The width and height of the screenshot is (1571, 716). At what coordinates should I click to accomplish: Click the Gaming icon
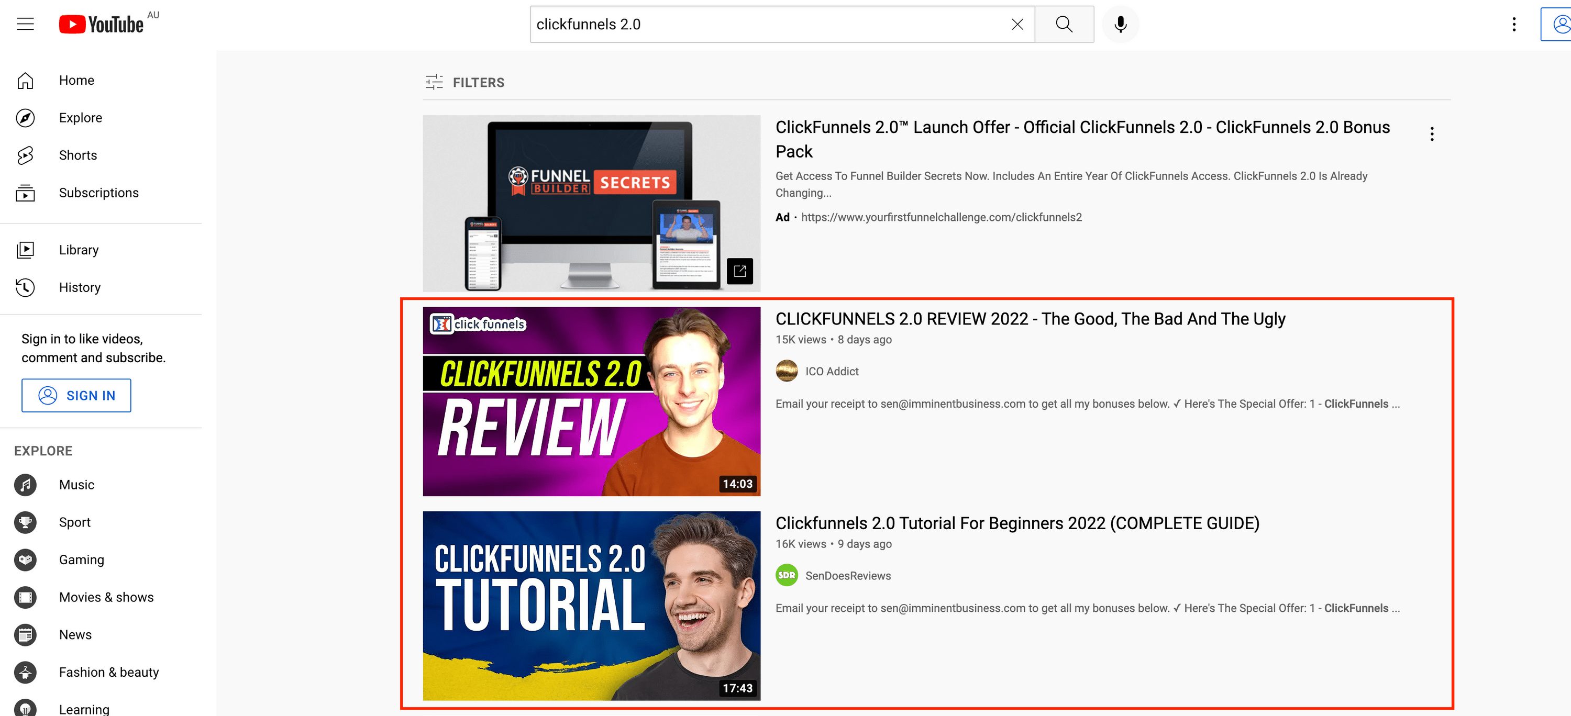click(x=25, y=560)
